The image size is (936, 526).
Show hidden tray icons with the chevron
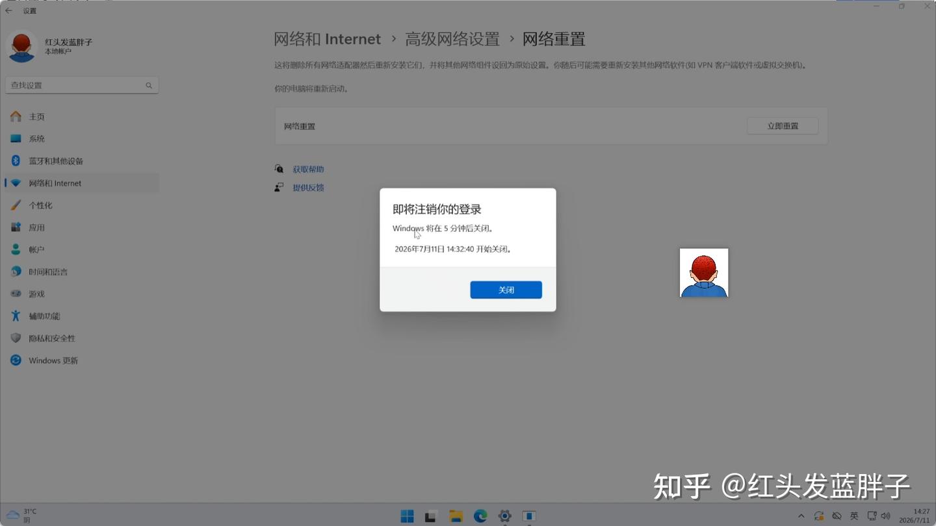801,516
